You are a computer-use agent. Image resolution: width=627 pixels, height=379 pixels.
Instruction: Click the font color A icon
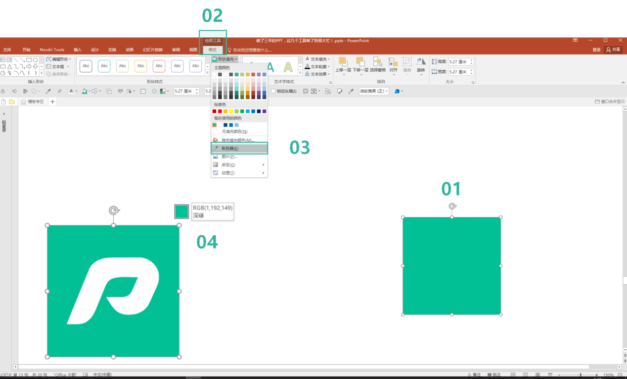point(71,91)
